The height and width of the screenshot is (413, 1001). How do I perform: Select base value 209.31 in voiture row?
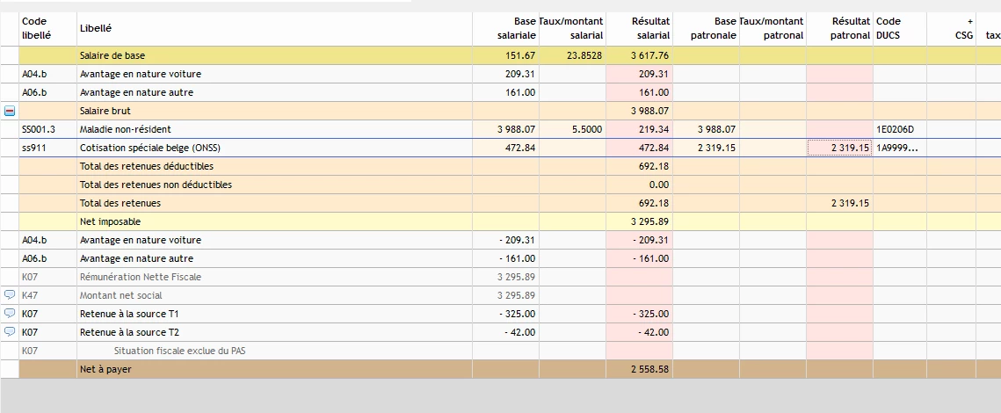[x=520, y=74]
